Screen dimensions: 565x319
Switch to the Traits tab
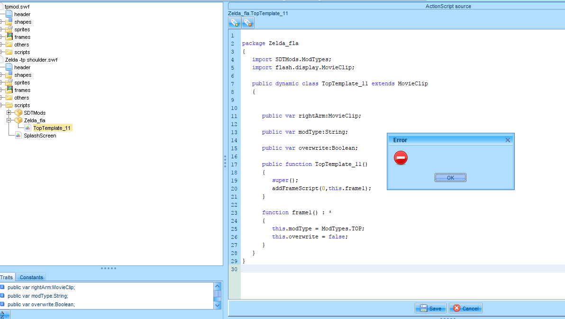7,277
